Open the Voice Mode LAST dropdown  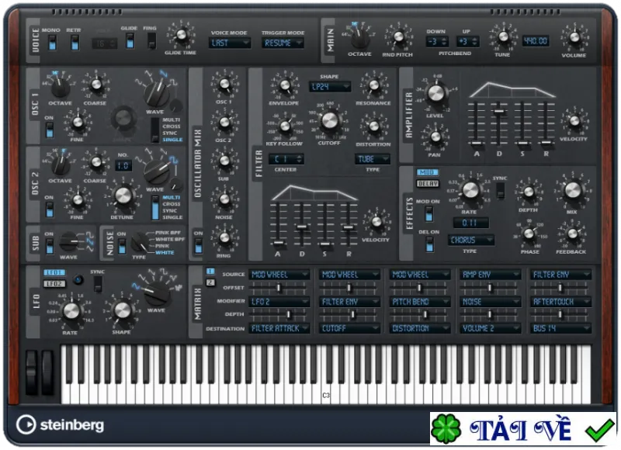click(x=230, y=43)
